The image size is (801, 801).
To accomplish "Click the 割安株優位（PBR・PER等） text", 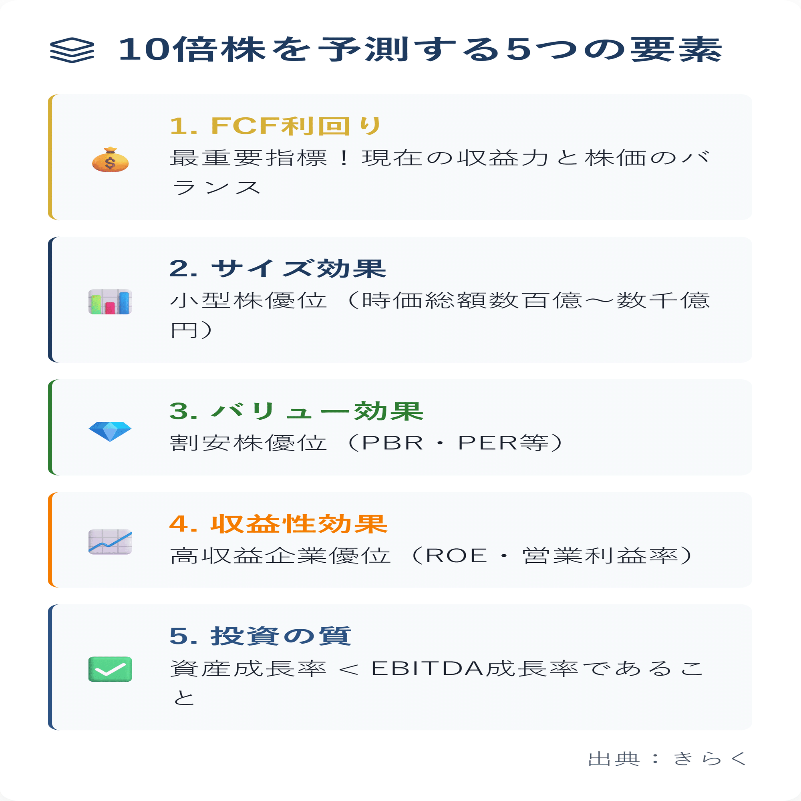I will 366,443.
